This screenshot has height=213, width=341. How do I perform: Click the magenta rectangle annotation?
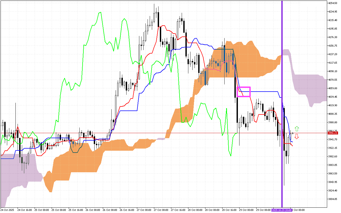[x=243, y=92]
